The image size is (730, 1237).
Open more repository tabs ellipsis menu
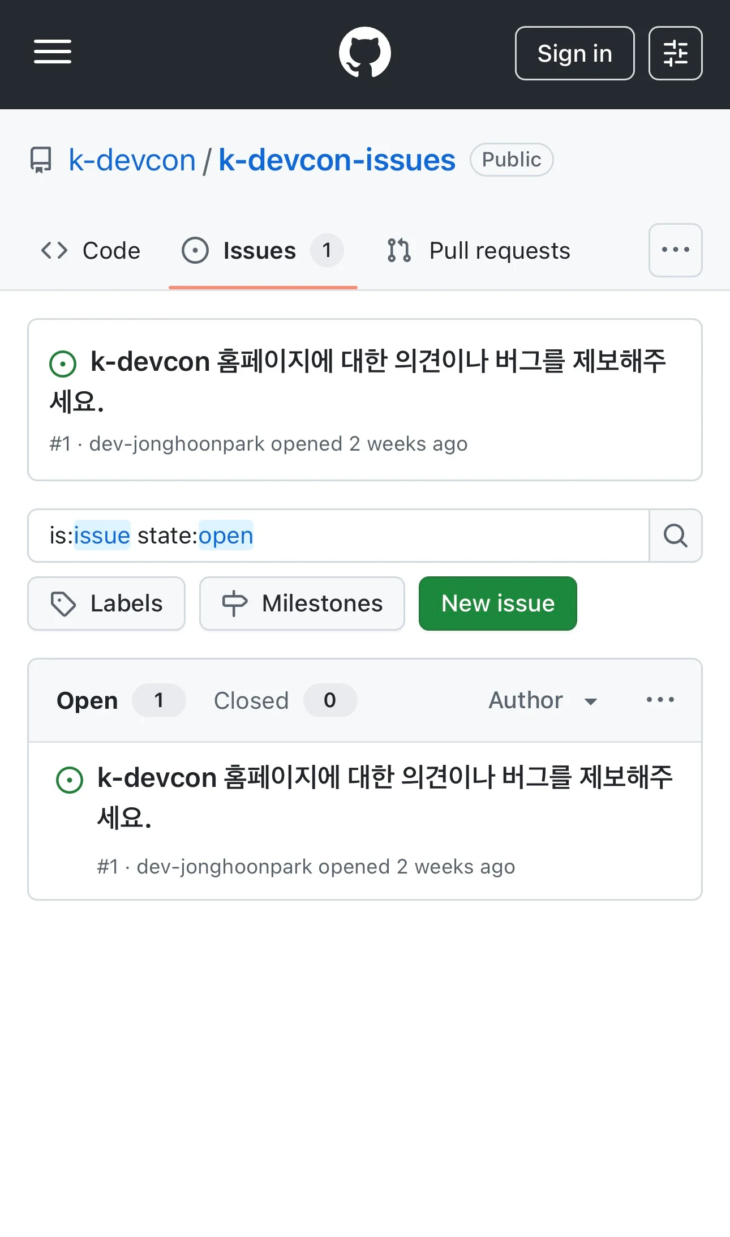pos(675,250)
